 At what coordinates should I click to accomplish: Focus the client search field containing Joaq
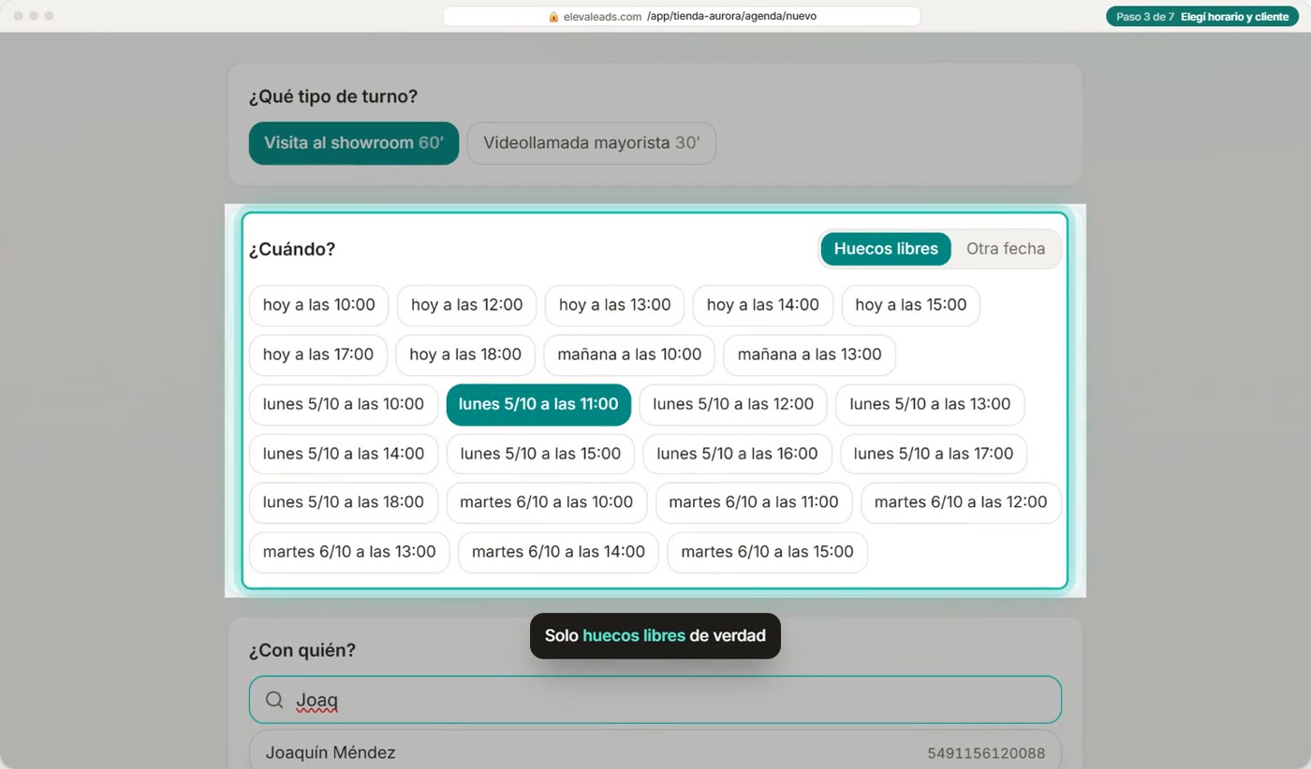[655, 700]
